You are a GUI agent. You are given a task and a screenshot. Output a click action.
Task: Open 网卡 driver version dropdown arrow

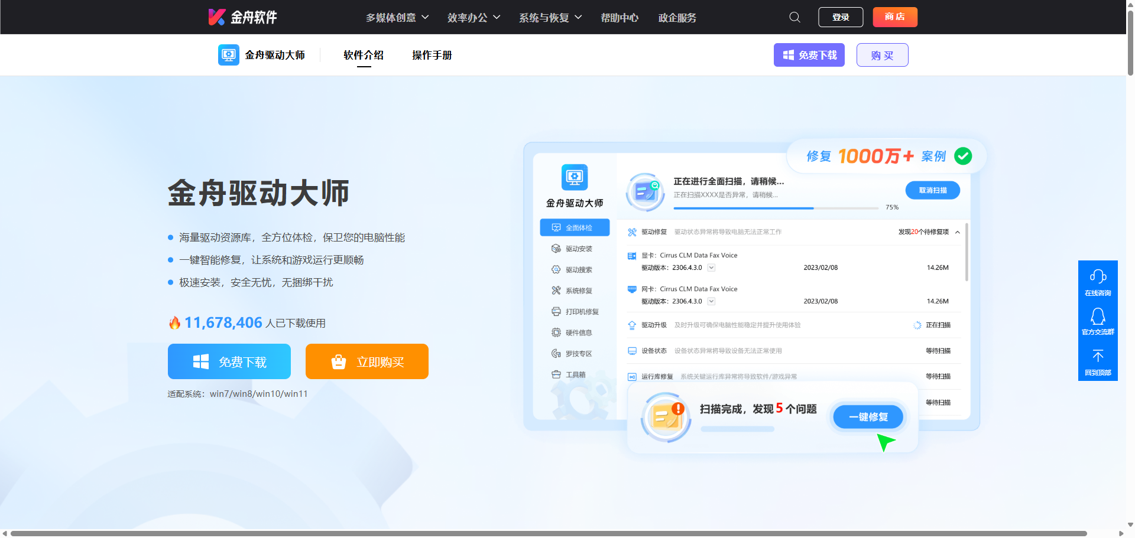pyautogui.click(x=711, y=301)
